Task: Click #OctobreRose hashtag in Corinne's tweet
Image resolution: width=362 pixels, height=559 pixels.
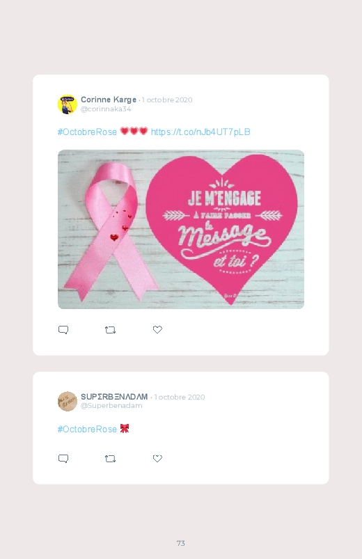Action: (x=87, y=132)
